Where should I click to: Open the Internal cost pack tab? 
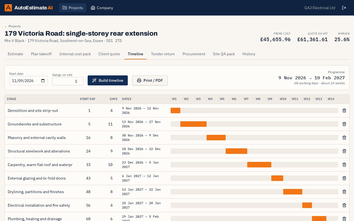point(75,54)
